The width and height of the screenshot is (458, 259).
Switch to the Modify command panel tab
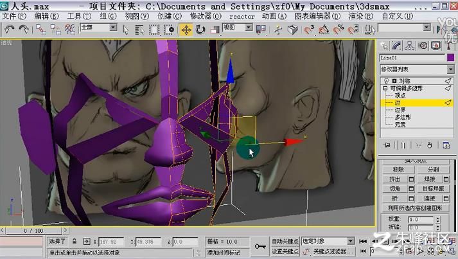click(x=397, y=46)
